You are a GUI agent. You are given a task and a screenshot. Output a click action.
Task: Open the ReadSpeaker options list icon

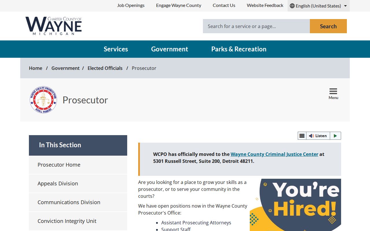click(x=302, y=136)
